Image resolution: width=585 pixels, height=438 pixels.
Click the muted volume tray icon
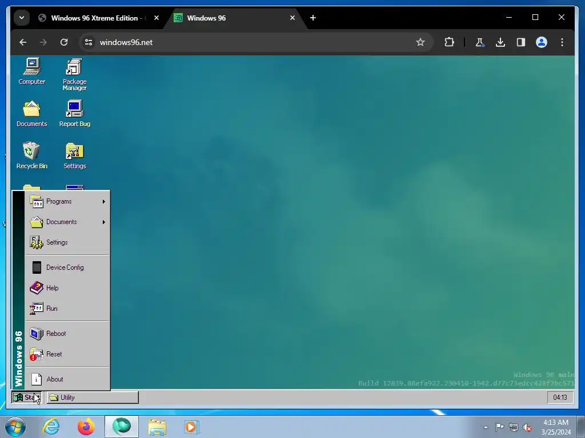[x=527, y=428]
